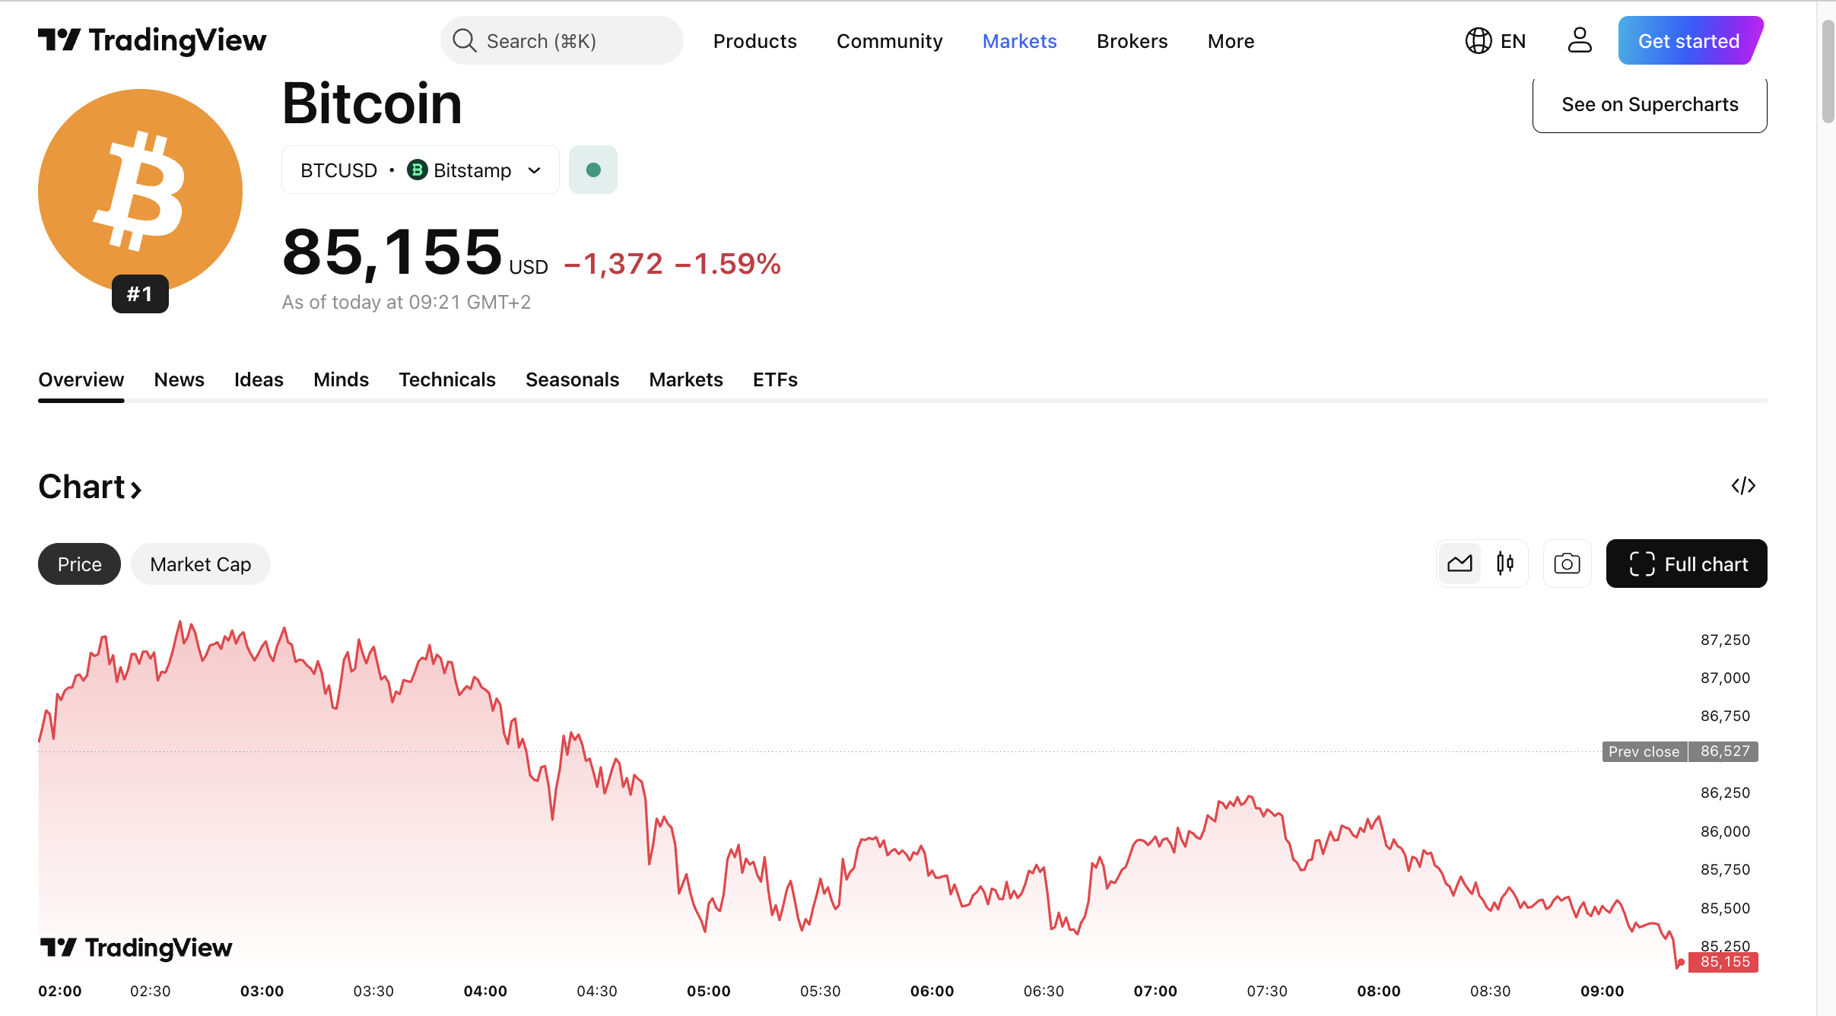Switch chart to line style
This screenshot has width=1836, height=1016.
click(x=1460, y=564)
